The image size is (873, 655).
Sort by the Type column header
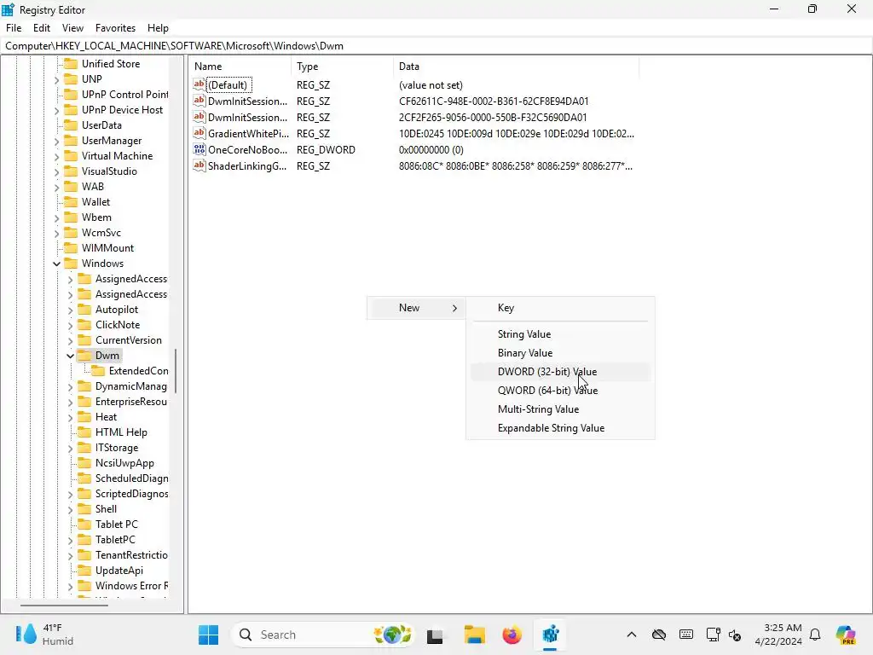click(x=342, y=67)
